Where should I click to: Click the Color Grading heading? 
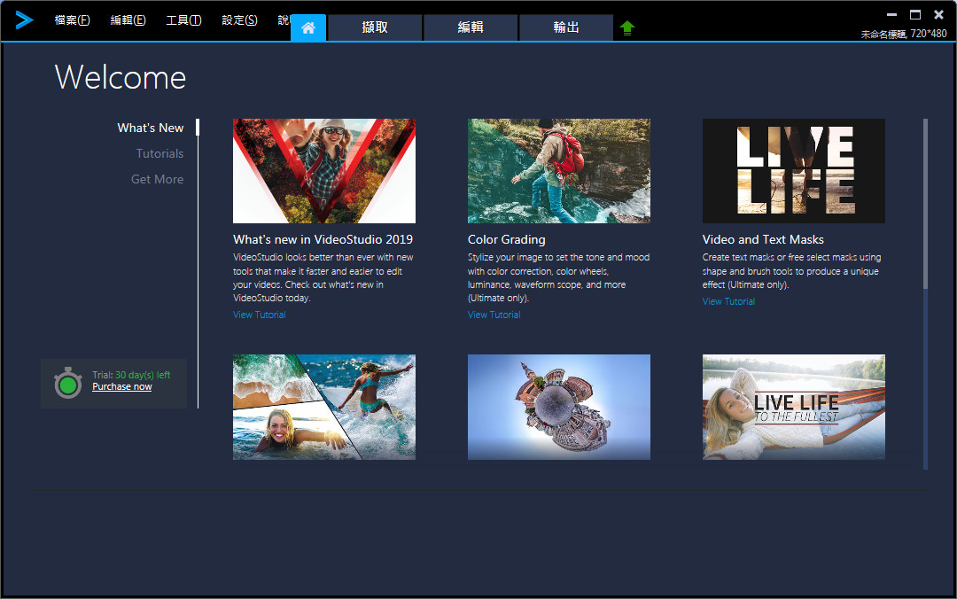pos(507,239)
